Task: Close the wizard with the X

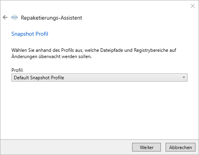Action: coord(193,6)
